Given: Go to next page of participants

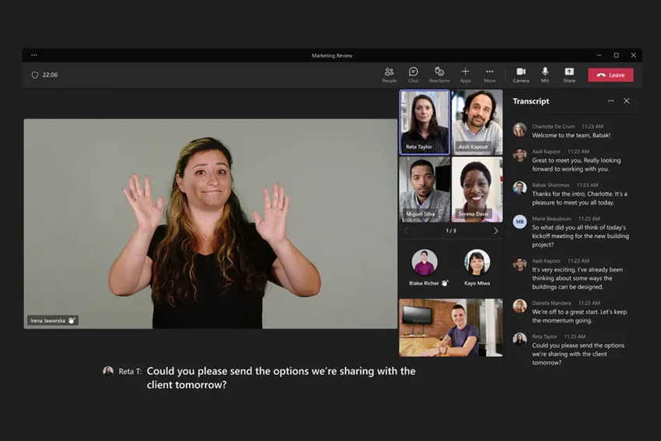Looking at the screenshot, I should click(495, 231).
